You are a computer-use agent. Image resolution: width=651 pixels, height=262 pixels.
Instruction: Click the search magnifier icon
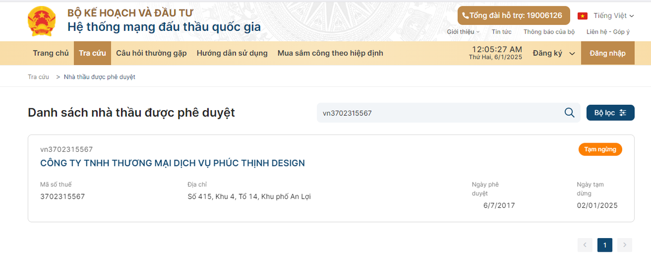(x=569, y=113)
